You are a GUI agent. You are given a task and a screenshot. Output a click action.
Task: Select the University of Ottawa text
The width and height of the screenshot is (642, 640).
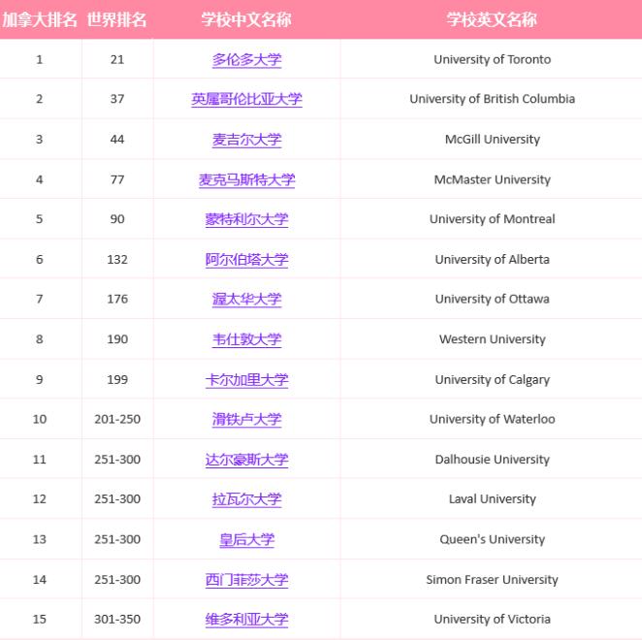tap(492, 299)
